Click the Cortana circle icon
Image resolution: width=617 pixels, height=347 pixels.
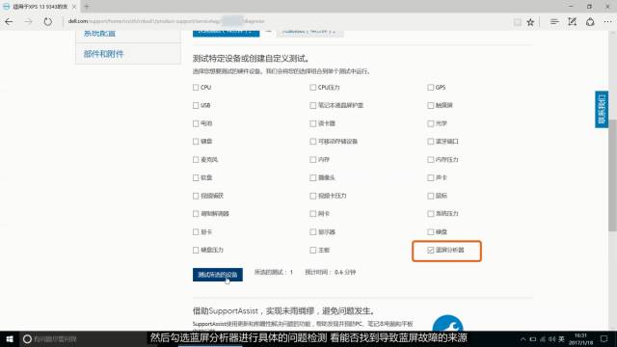(27, 338)
